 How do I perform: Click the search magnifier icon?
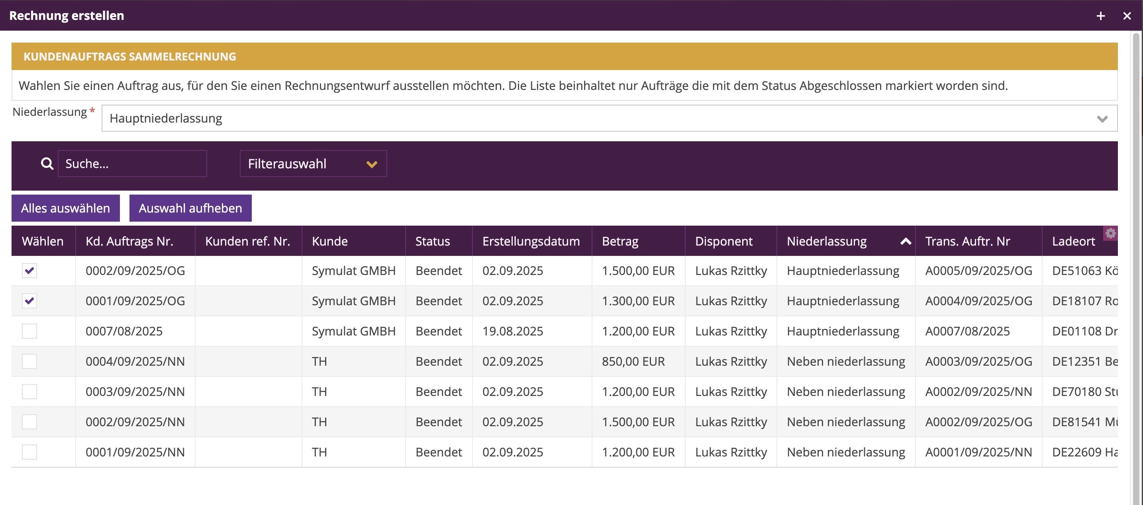click(x=47, y=164)
